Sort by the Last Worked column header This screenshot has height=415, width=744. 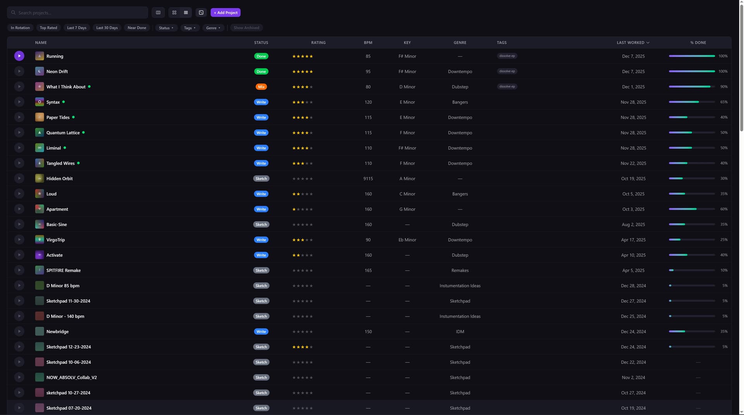(x=632, y=43)
